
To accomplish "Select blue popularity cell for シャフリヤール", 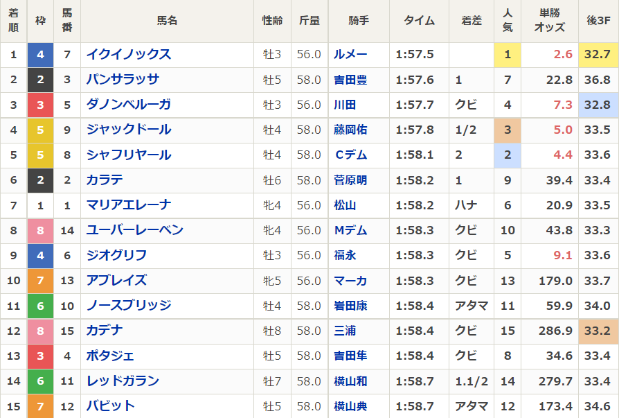I will (x=508, y=155).
